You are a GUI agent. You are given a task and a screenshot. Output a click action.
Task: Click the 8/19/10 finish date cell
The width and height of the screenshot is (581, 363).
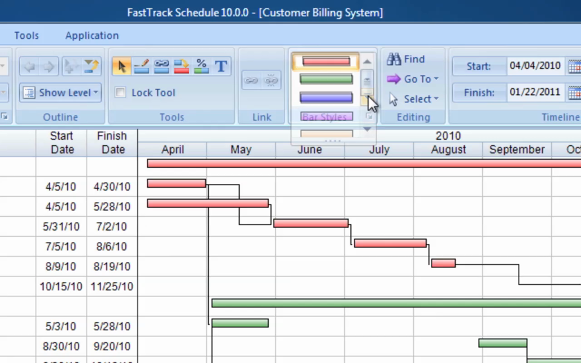[x=112, y=267]
